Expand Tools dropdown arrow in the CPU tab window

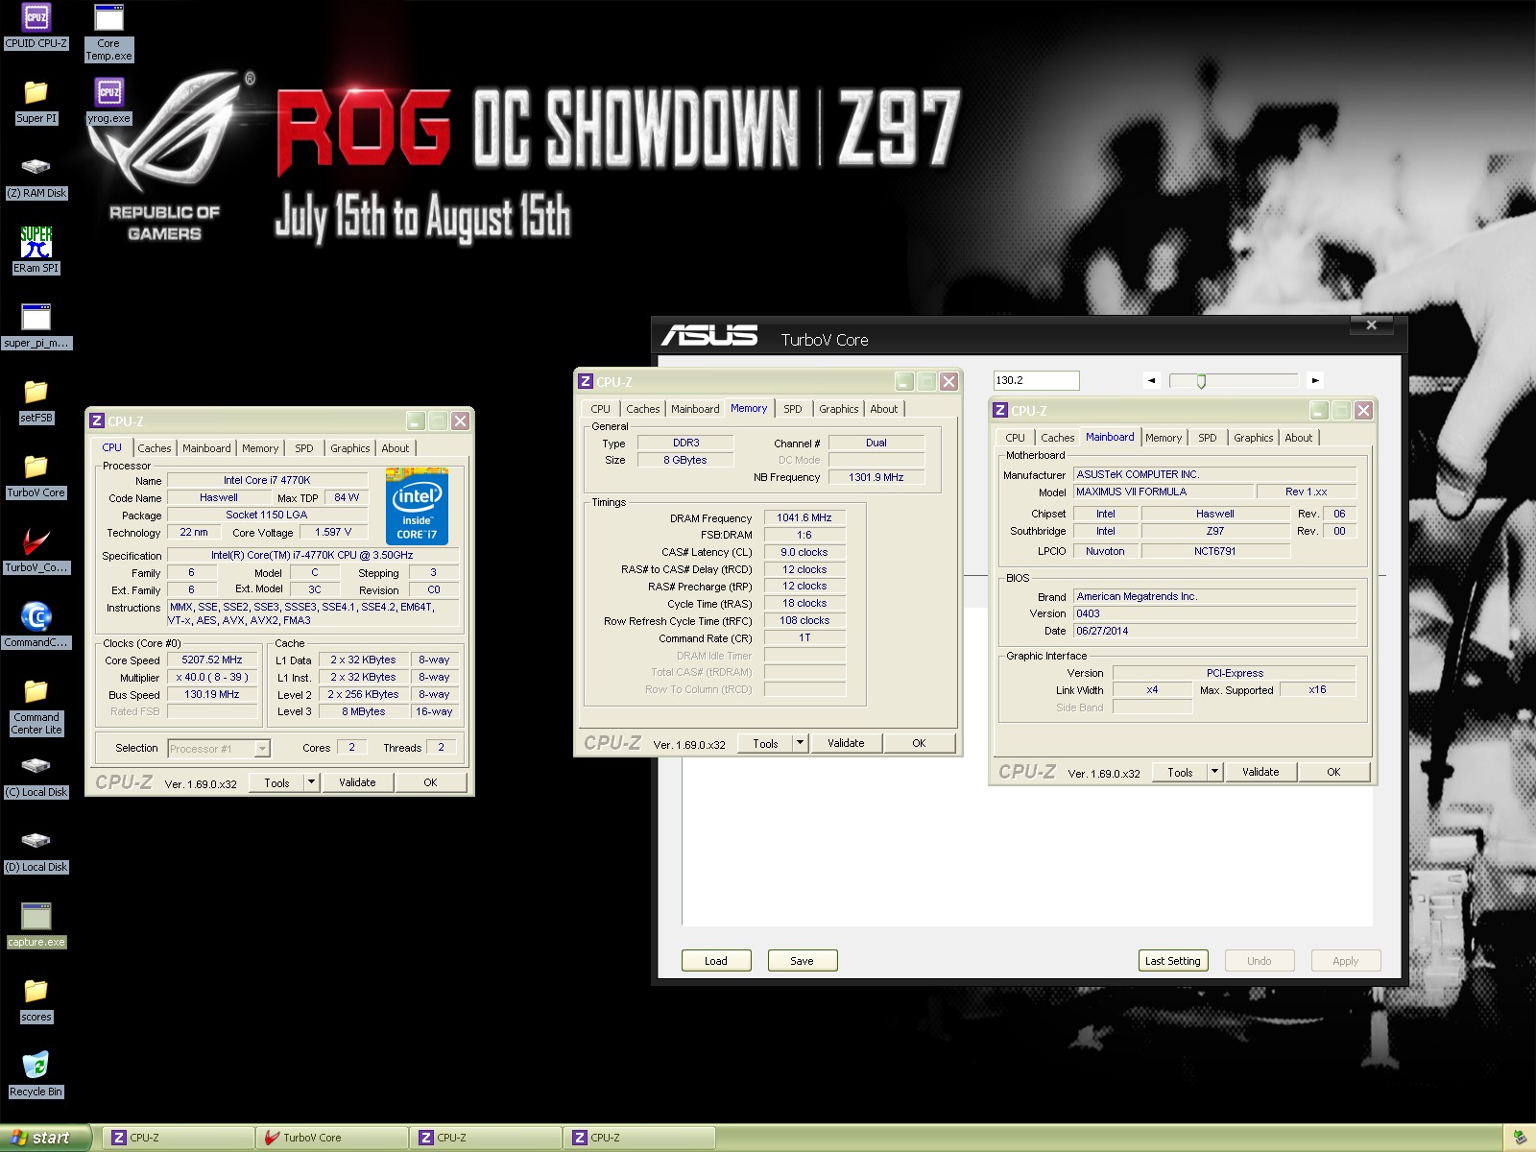pyautogui.click(x=311, y=782)
